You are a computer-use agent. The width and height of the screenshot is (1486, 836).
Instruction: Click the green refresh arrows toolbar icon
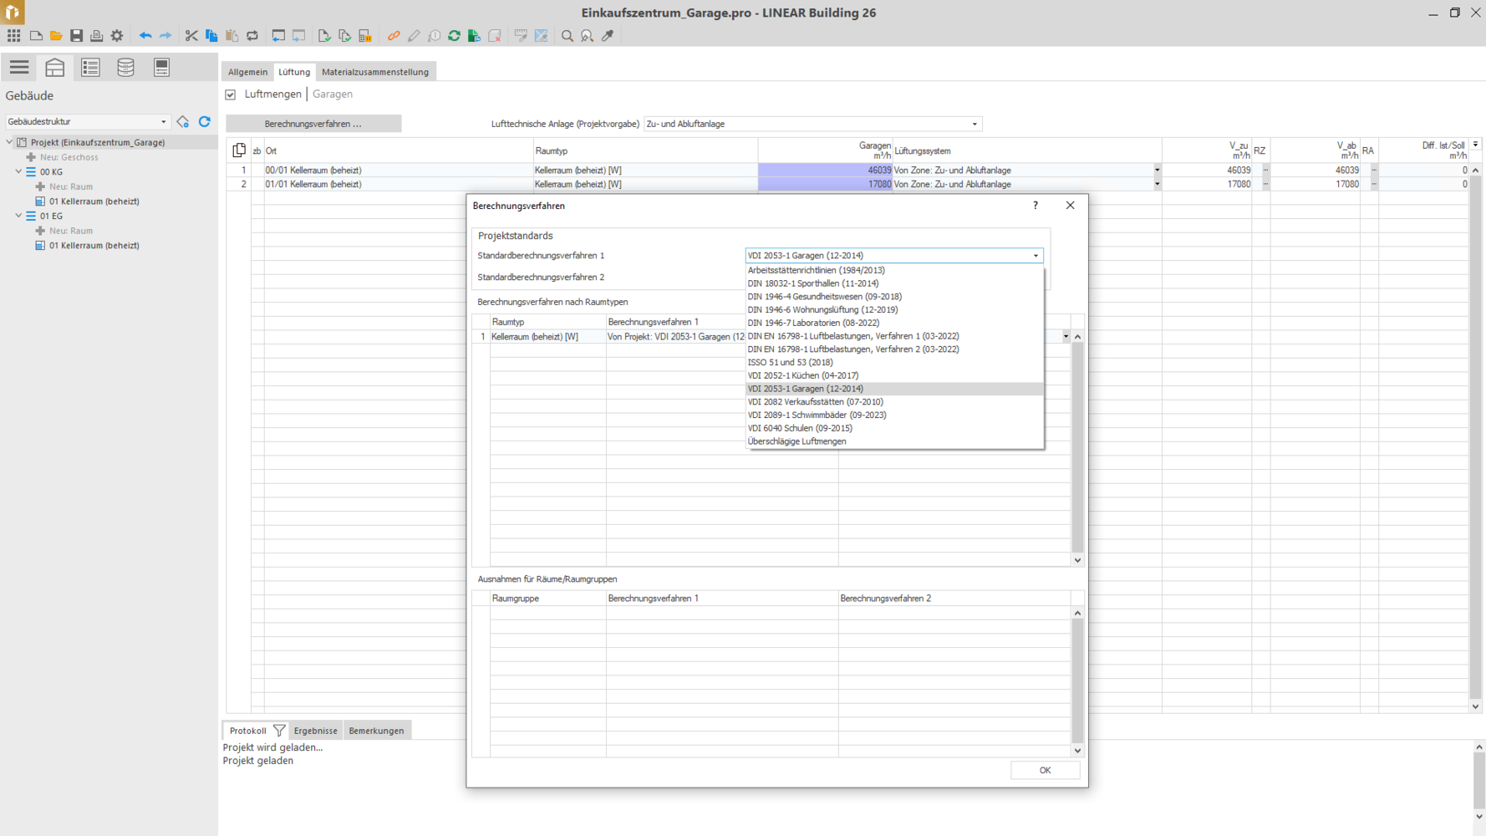[x=454, y=36]
